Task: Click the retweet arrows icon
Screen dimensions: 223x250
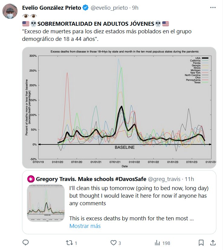Action: point(69,243)
